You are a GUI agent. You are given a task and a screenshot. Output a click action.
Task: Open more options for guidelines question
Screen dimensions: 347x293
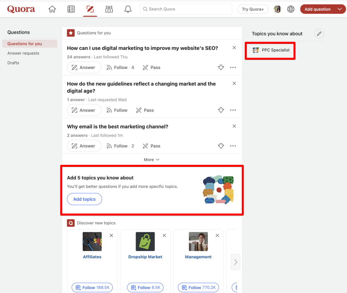(x=233, y=110)
